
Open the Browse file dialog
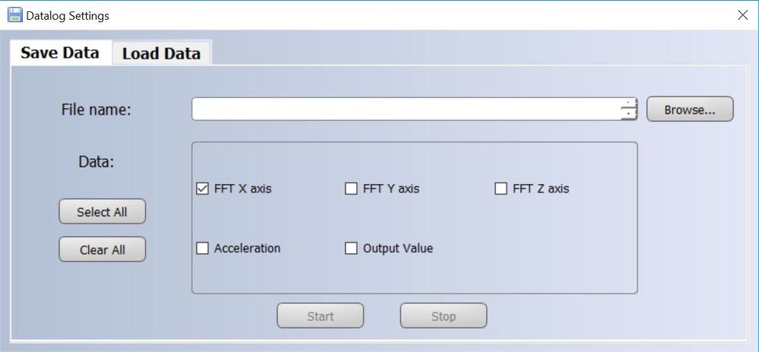(690, 109)
